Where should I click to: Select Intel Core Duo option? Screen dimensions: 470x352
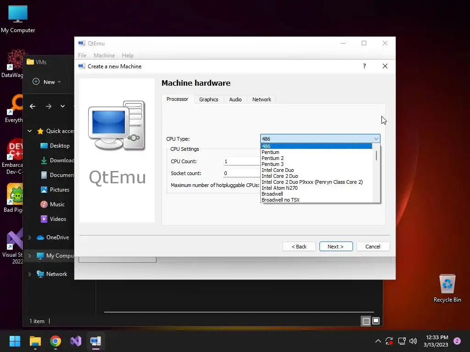(316, 170)
